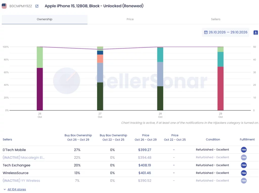Click the product title Apple iPhone 15
Screen dimensions: 259x193
click(94, 6)
